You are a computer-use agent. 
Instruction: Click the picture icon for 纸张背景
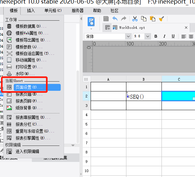pyautogui.click(x=9, y=108)
